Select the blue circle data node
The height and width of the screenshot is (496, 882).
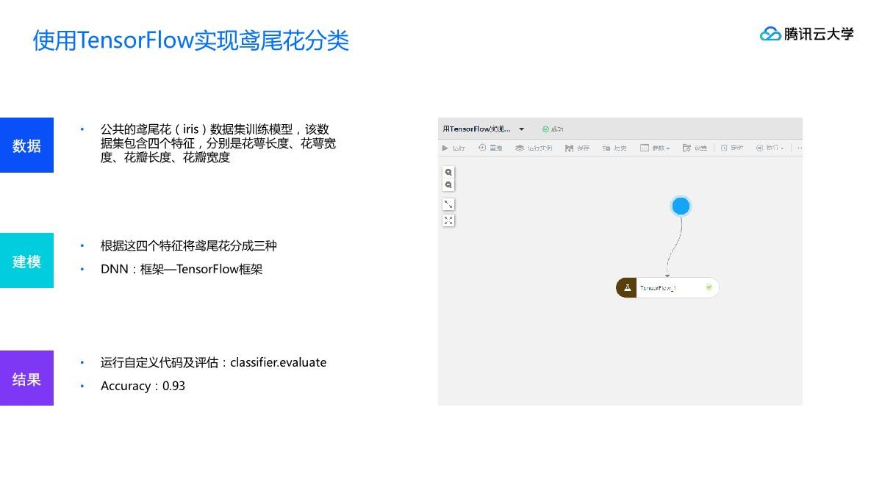[681, 206]
